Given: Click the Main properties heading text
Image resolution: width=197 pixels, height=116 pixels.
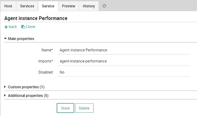Looking at the screenshot, I should [x=21, y=39].
